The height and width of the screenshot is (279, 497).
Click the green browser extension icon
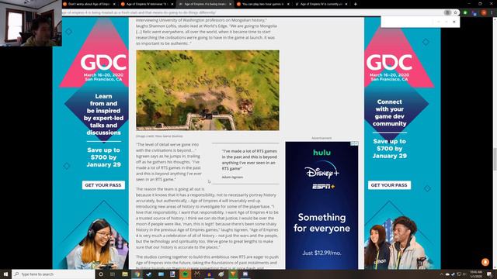[465, 12]
